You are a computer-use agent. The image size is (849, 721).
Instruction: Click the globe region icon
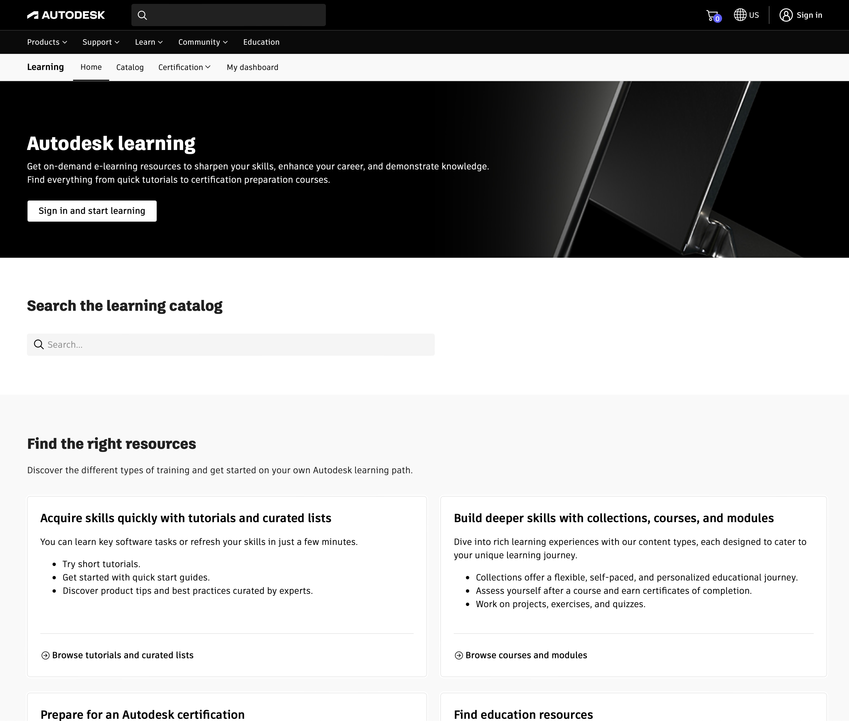click(x=740, y=15)
